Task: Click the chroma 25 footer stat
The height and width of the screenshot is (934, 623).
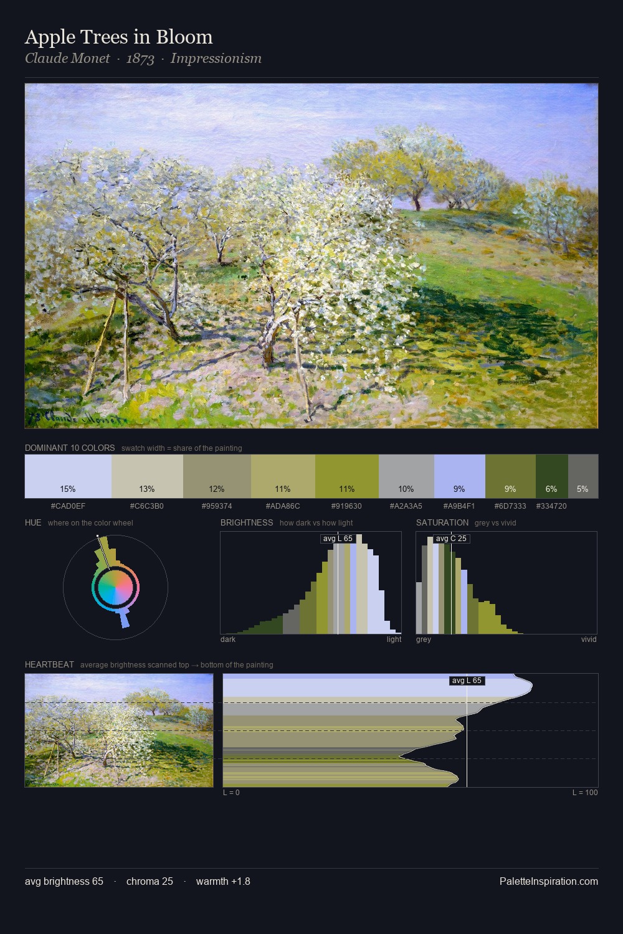Action: (x=150, y=881)
